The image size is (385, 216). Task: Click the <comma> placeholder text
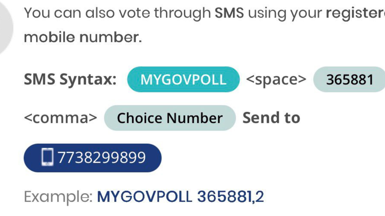click(x=60, y=118)
